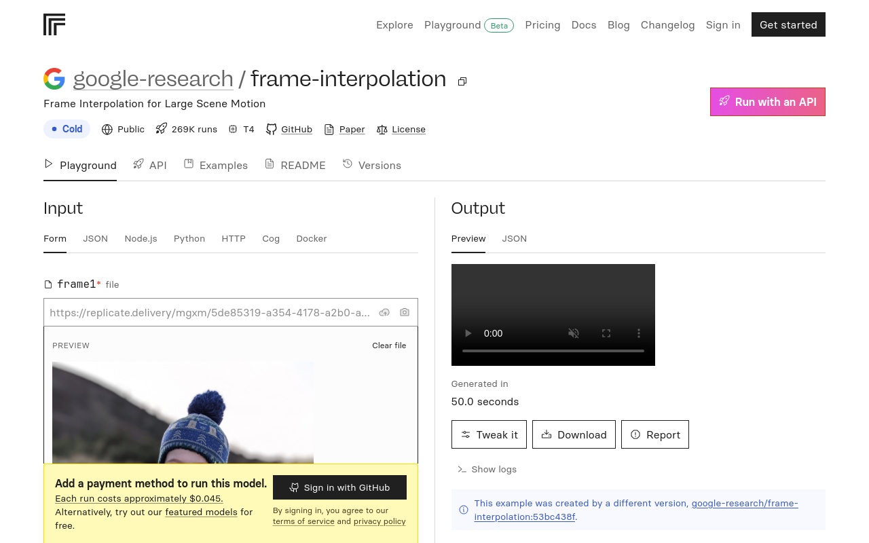Viewport: 869px width, 543px height.
Task: Select the Python input tab
Action: 189,239
